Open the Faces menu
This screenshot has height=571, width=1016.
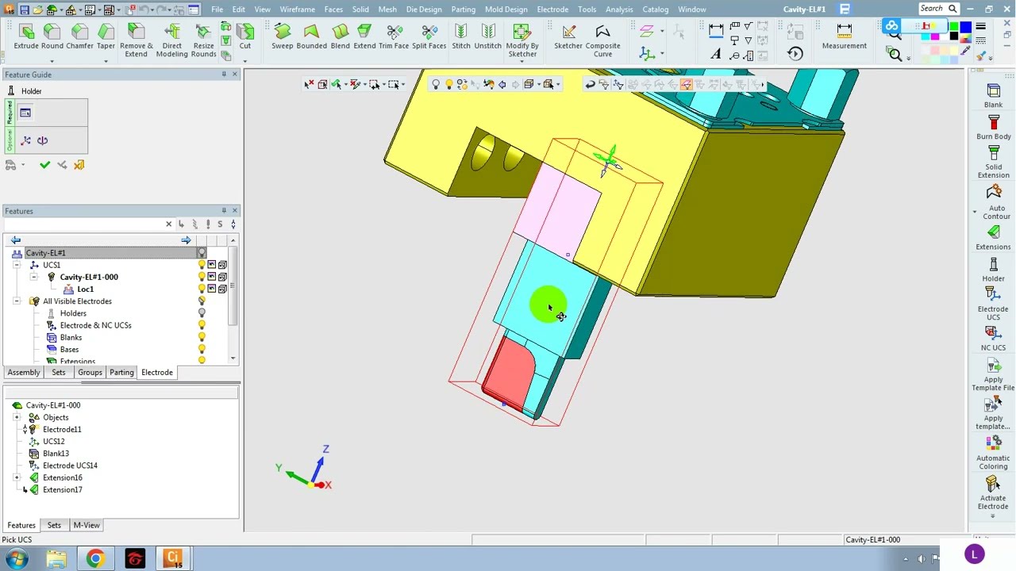coord(333,9)
